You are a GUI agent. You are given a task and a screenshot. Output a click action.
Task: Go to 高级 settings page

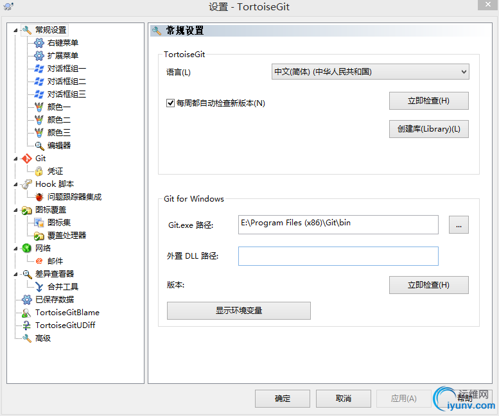pyautogui.click(x=42, y=338)
